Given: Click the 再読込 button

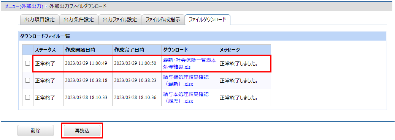Looking at the screenshot, I should click(x=82, y=131).
